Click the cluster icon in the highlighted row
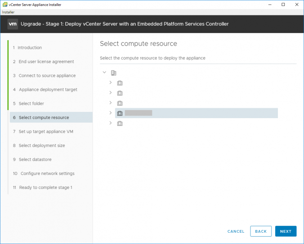Screen dimensions: 304x244 tap(120, 113)
